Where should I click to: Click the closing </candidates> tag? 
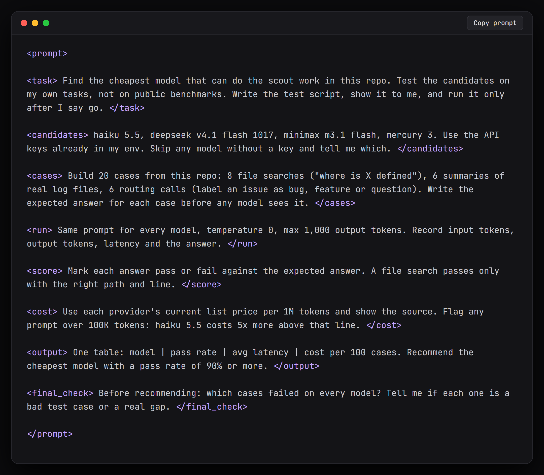430,148
